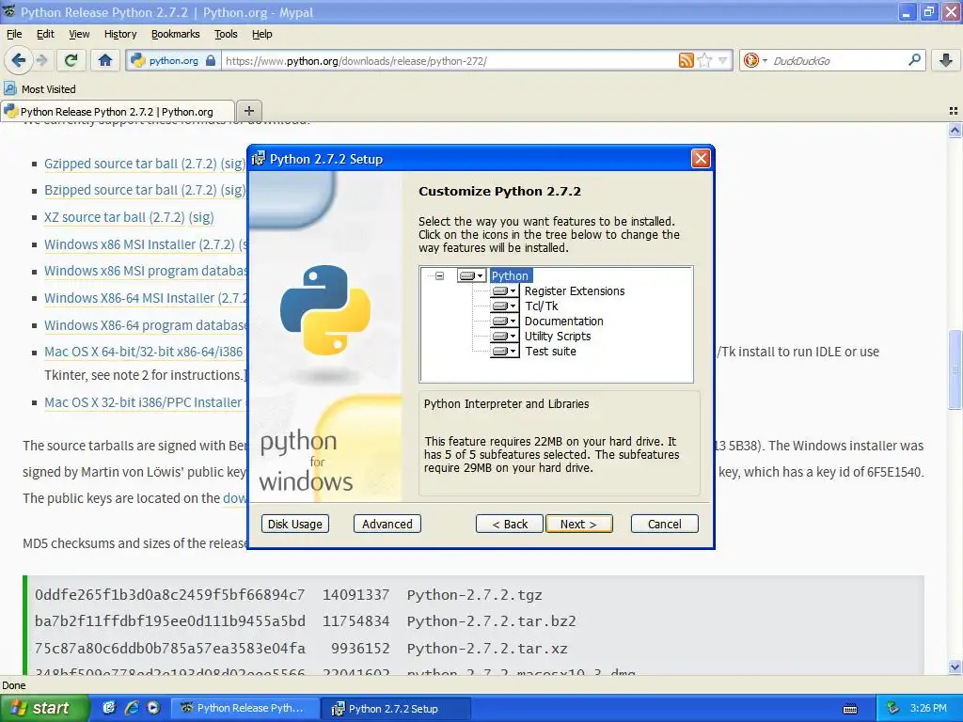
Task: Collapse the Python feature tree node
Action: pos(440,275)
